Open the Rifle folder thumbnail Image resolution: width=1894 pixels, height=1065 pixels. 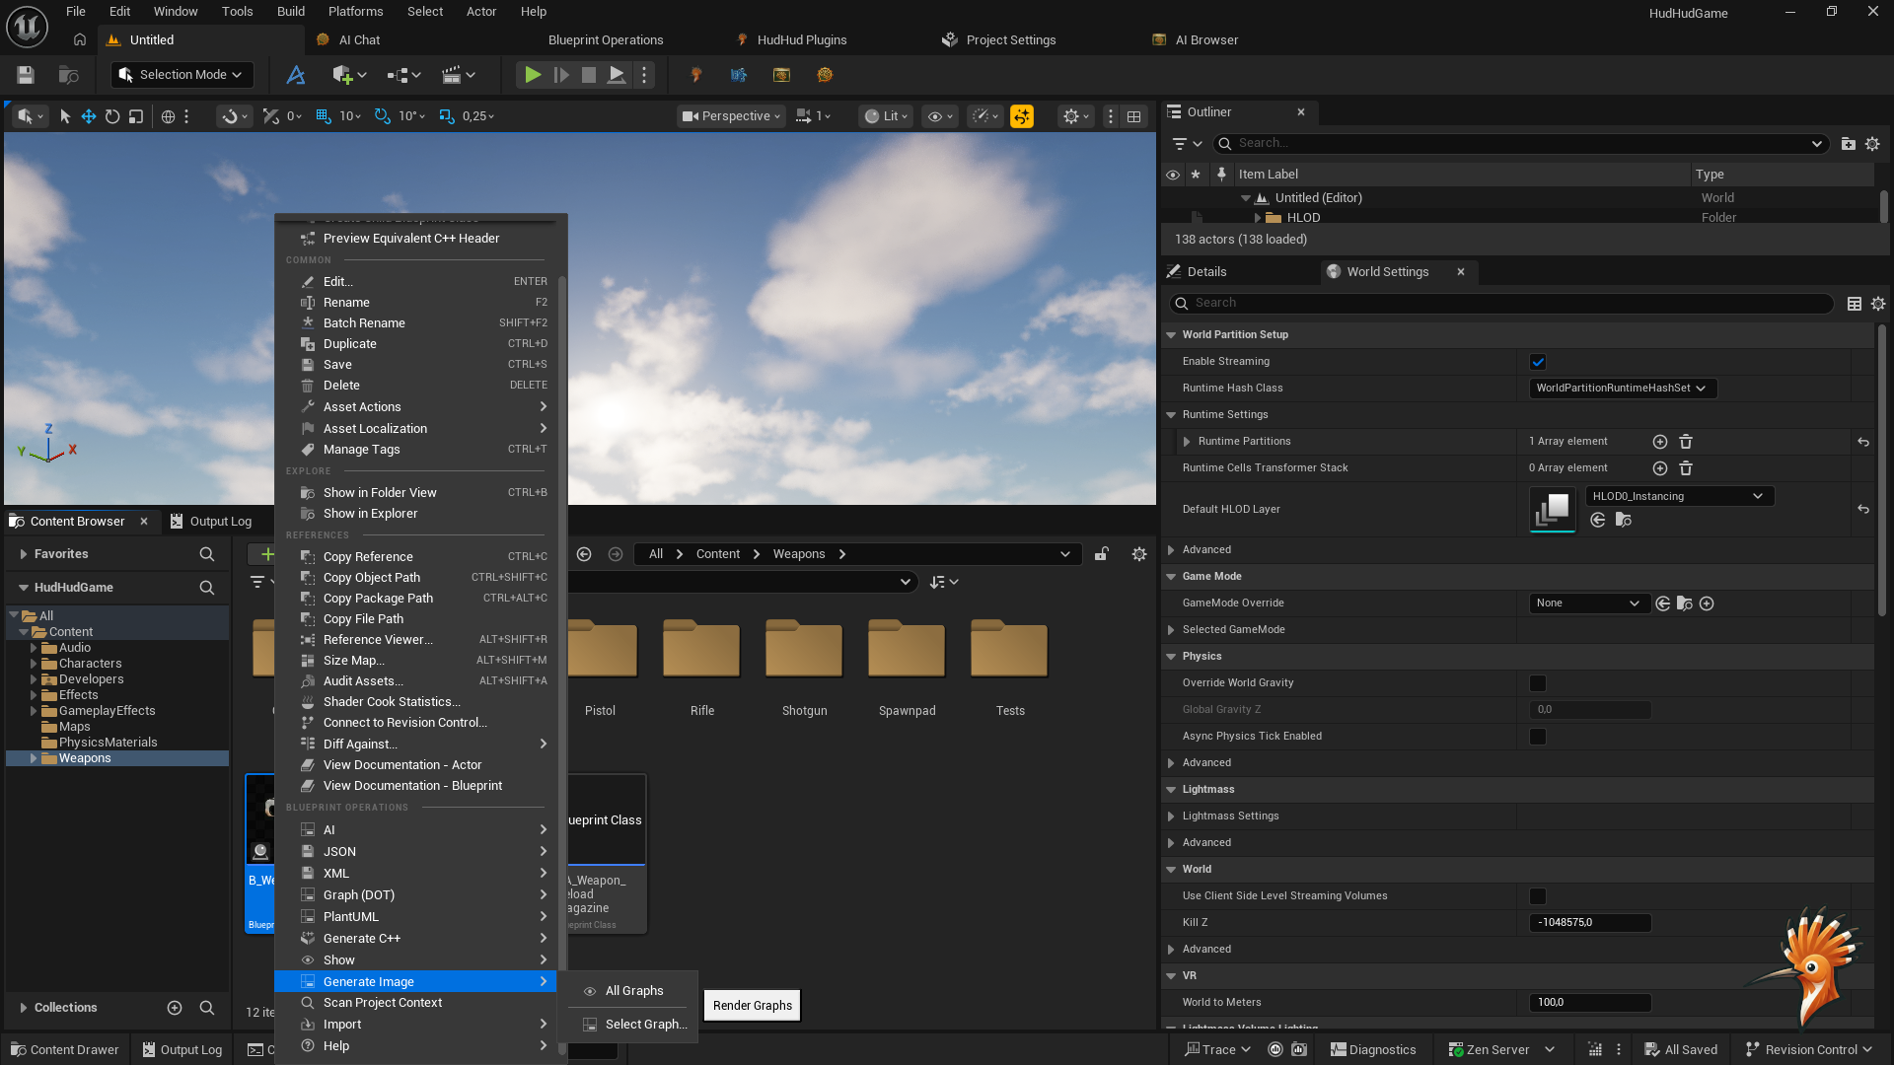pyautogui.click(x=701, y=651)
